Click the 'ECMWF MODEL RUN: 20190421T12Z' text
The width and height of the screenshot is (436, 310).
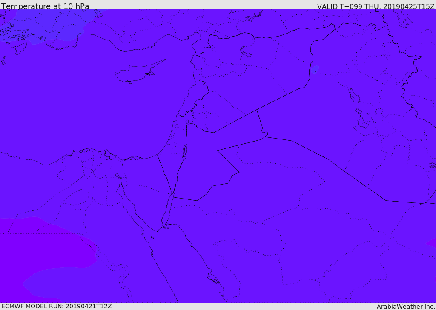click(57, 306)
